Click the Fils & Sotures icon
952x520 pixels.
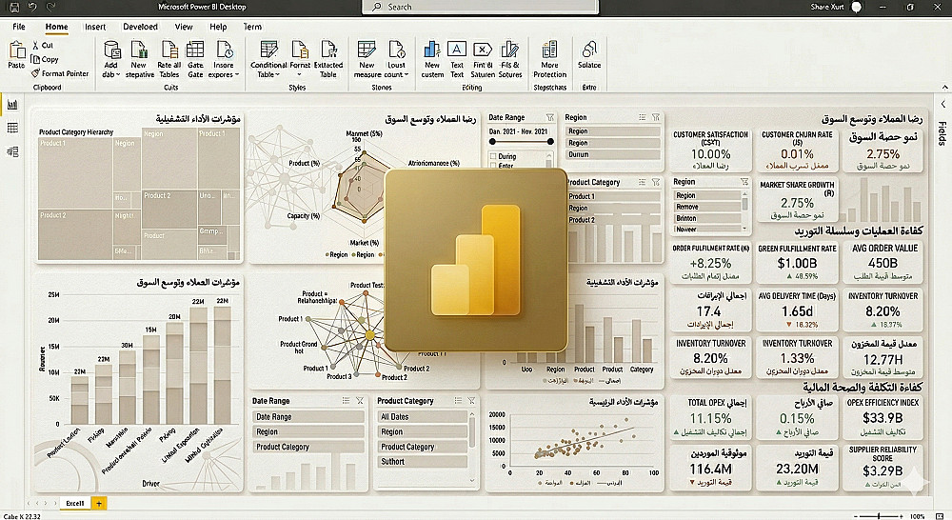click(510, 50)
